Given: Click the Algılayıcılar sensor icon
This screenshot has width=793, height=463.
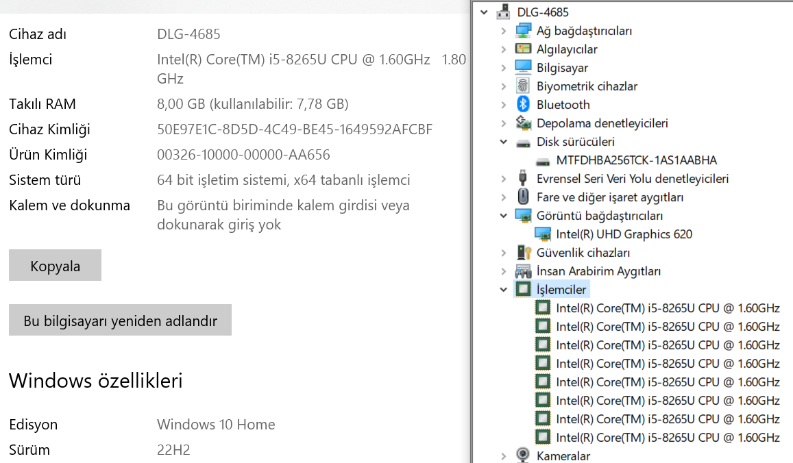Looking at the screenshot, I should pyautogui.click(x=523, y=49).
